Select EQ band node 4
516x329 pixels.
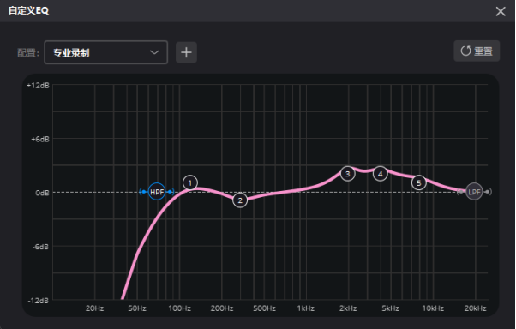380,174
